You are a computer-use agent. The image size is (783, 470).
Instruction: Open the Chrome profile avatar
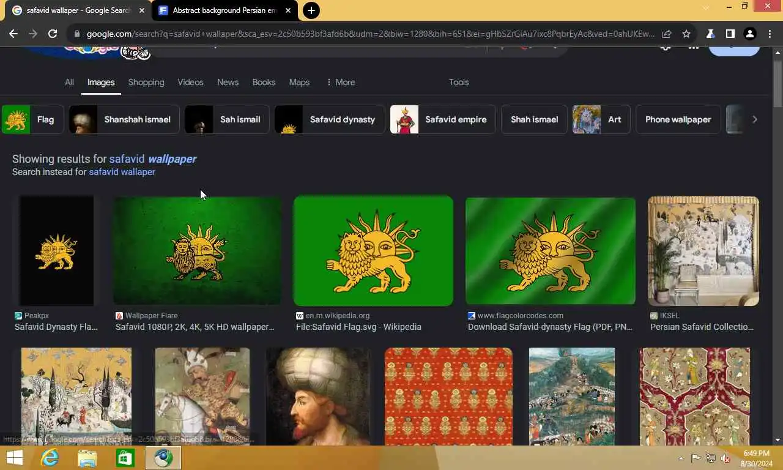click(749, 34)
